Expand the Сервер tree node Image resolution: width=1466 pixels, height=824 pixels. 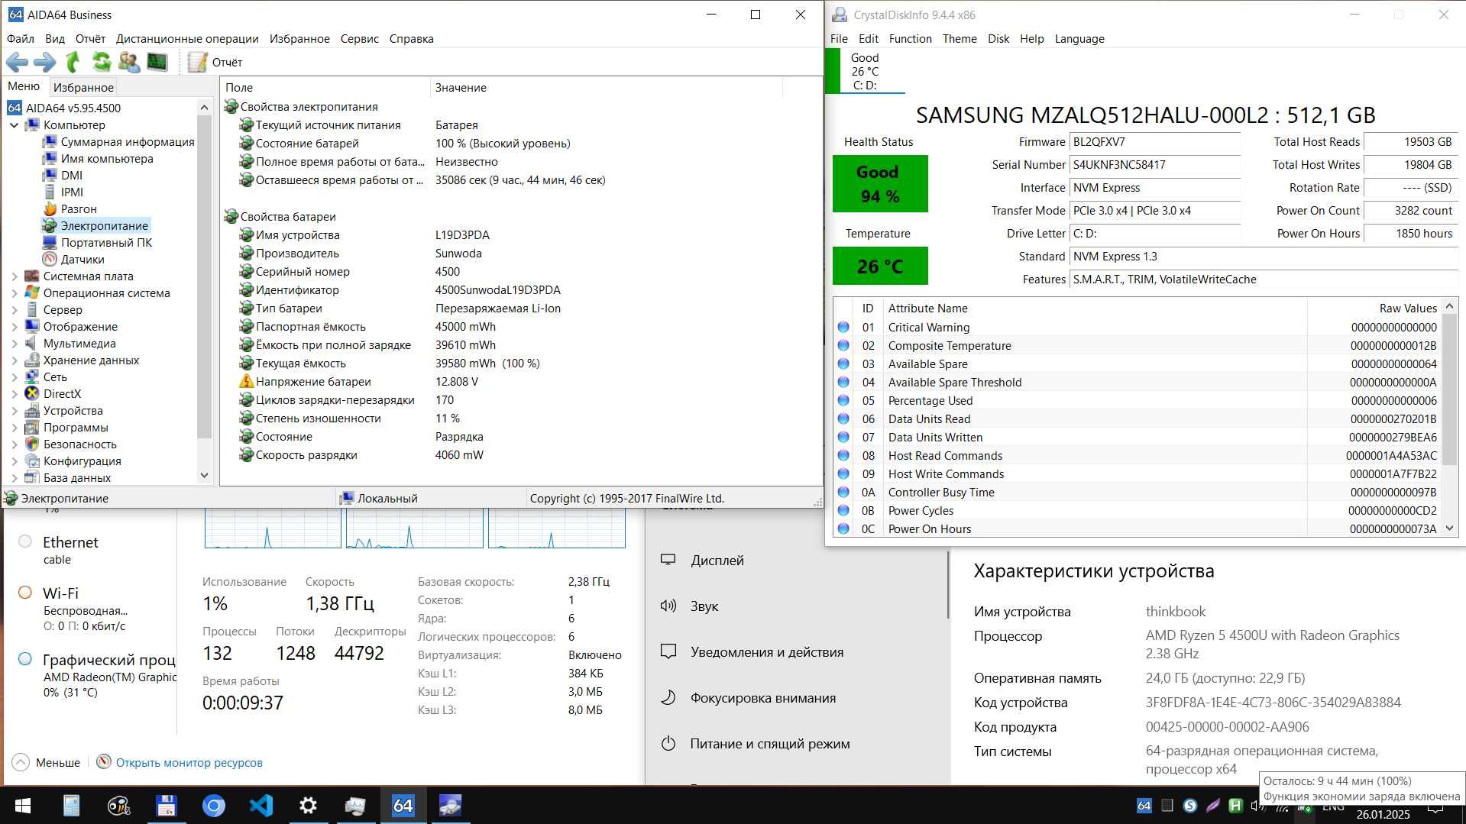(15, 309)
